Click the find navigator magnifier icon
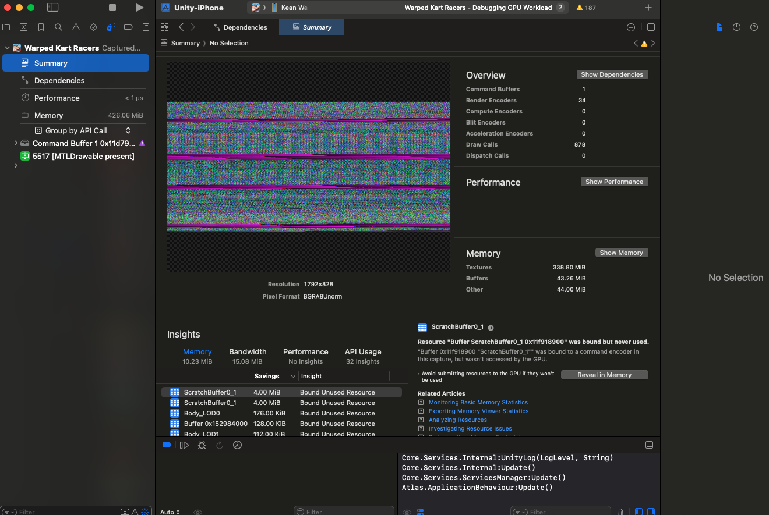Screen dimensions: 769x515 click(x=58, y=27)
